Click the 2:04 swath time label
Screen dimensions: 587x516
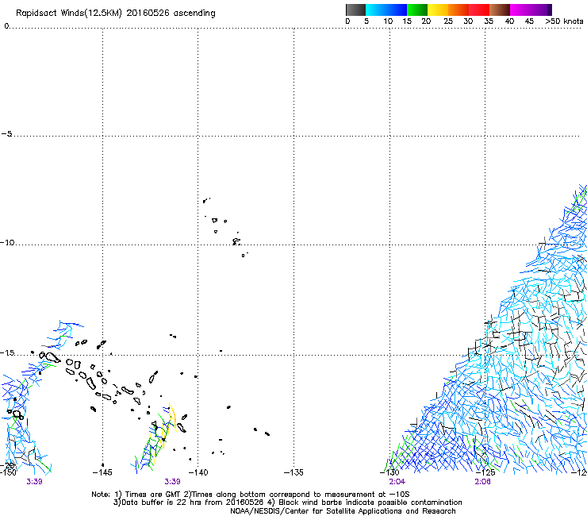[x=397, y=482]
